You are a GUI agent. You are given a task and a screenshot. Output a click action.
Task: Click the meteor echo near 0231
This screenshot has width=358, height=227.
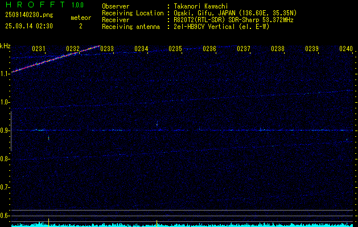click(x=48, y=138)
